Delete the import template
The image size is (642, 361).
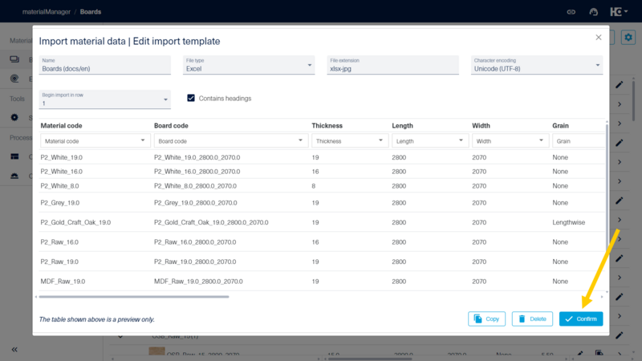(x=532, y=318)
